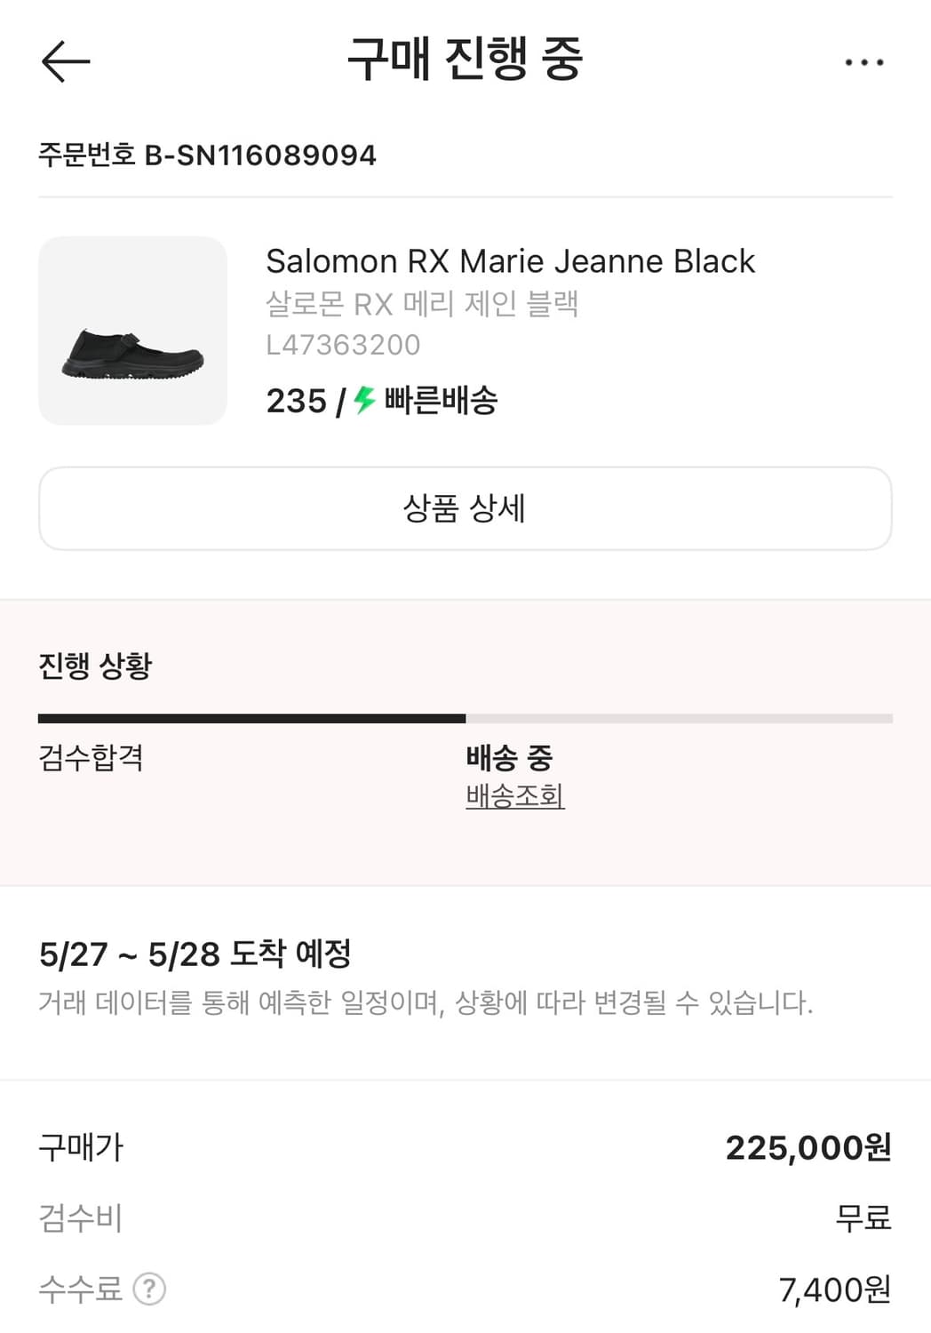Click the 빠른배송 delivery label

[441, 401]
